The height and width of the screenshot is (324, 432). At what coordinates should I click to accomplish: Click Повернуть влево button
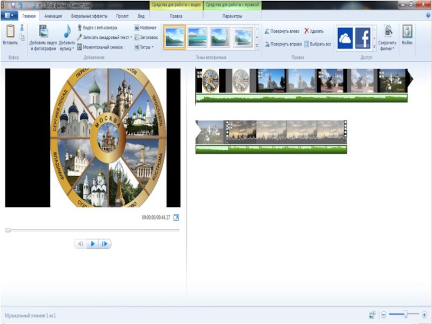(281, 31)
